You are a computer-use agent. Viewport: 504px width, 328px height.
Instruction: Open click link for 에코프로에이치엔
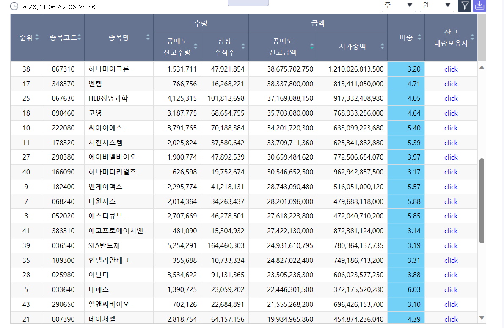451,231
